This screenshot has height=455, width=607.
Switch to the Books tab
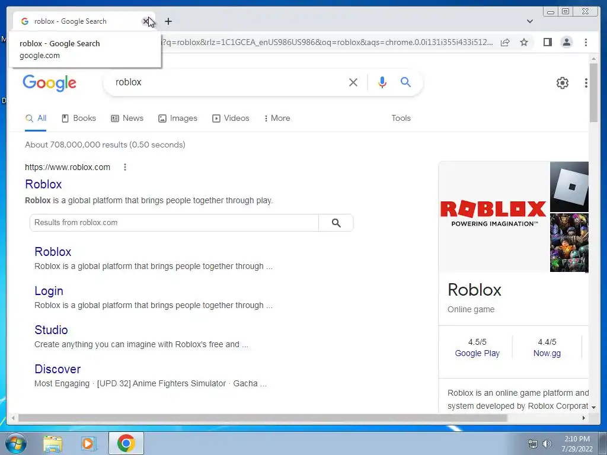[79, 118]
